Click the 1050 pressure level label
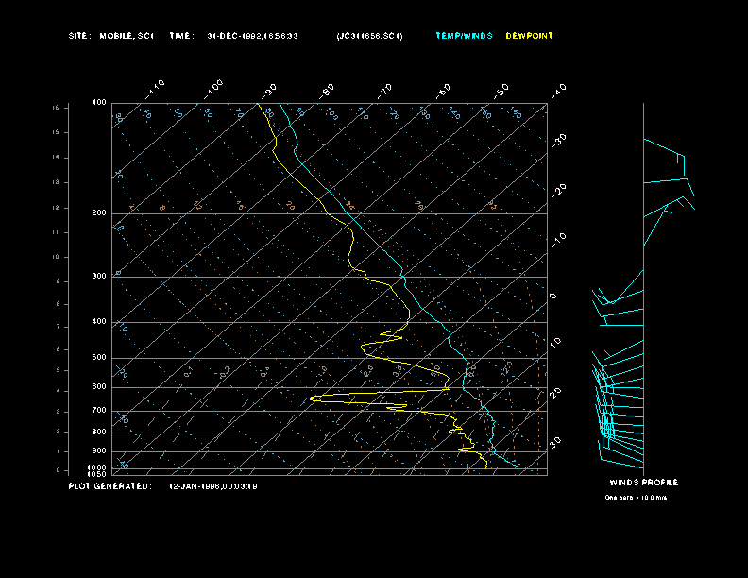This screenshot has height=578, width=748. coord(97,474)
